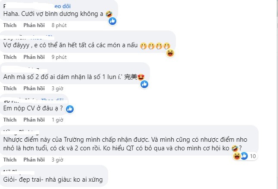Click the "3 giờ" timestamp under the "Nhược điểm" comment

(x=58, y=159)
